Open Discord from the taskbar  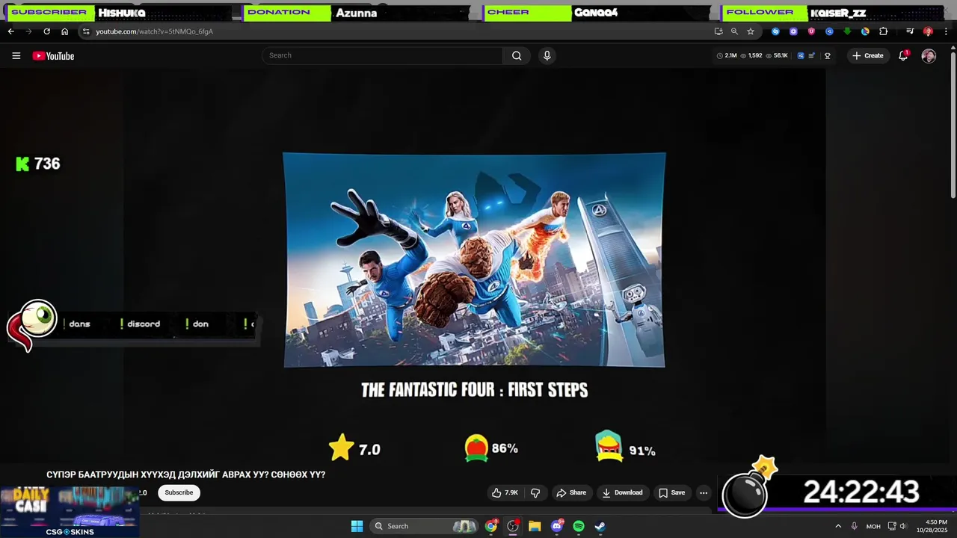(557, 526)
